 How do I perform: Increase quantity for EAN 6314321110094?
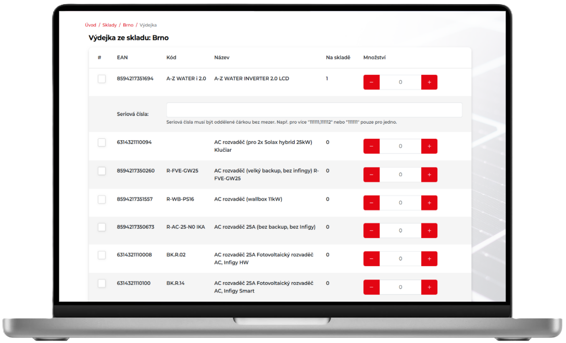429,146
